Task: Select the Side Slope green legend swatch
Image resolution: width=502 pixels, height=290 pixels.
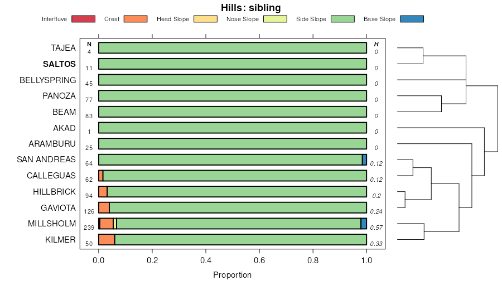Action: (343, 19)
